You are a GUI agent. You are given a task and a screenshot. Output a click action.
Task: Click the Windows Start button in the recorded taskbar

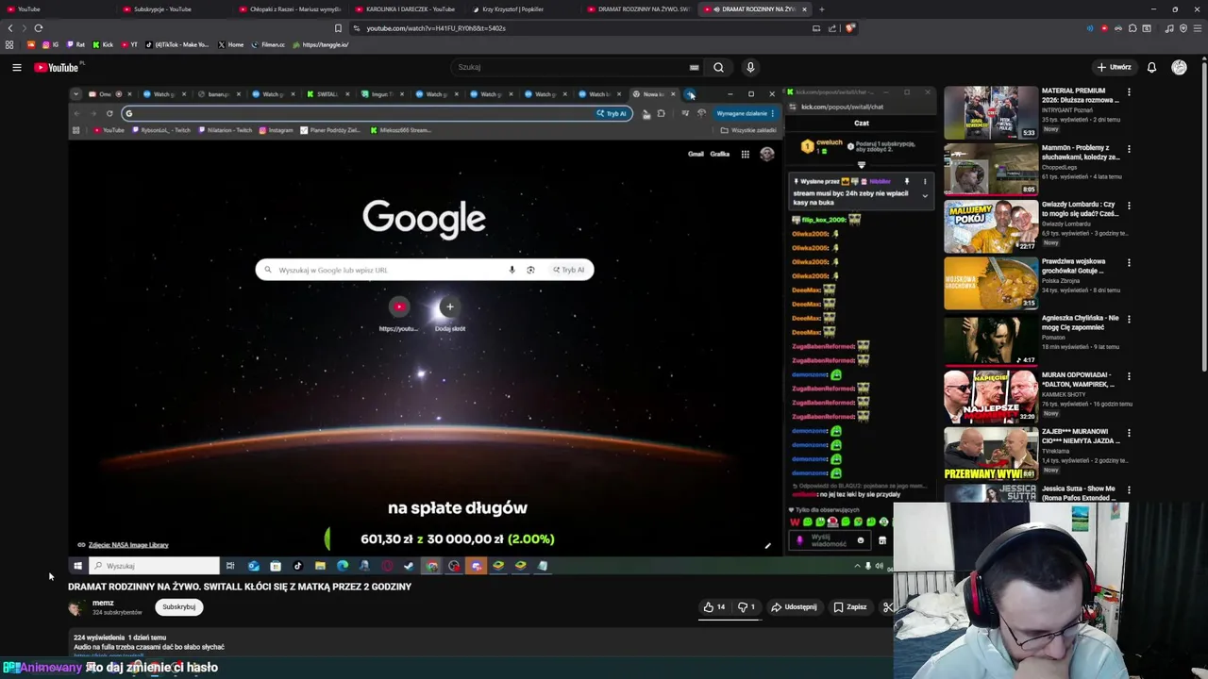click(77, 566)
